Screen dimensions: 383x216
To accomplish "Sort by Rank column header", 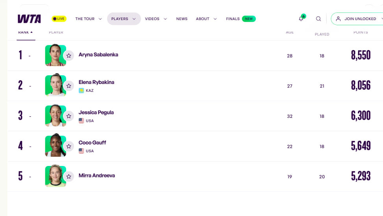I will click(24, 32).
